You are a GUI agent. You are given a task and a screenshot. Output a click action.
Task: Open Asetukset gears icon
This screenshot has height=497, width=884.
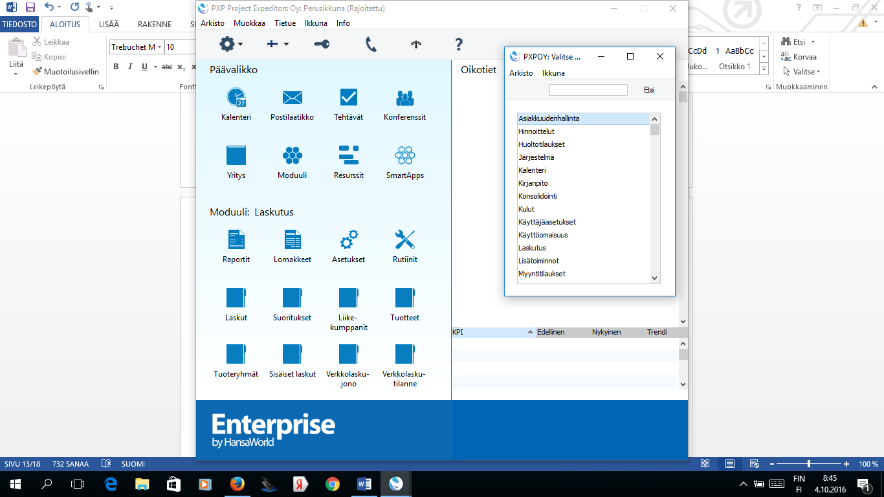(349, 240)
